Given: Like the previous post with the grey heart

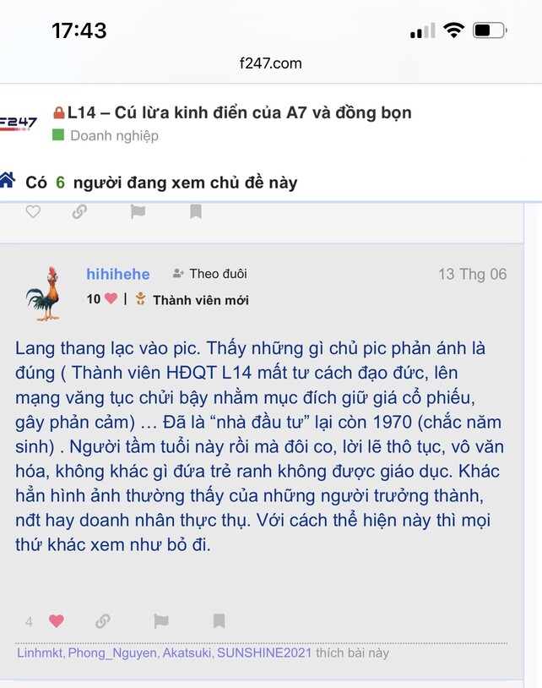Looking at the screenshot, I should tap(33, 211).
